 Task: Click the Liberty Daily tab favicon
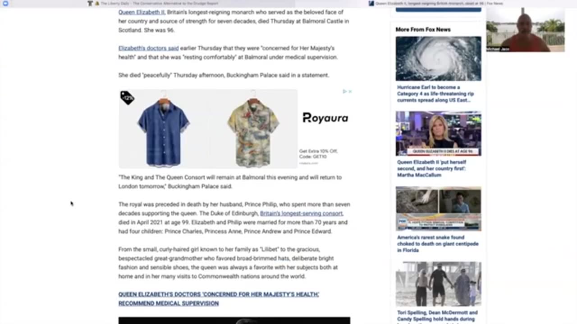click(90, 3)
